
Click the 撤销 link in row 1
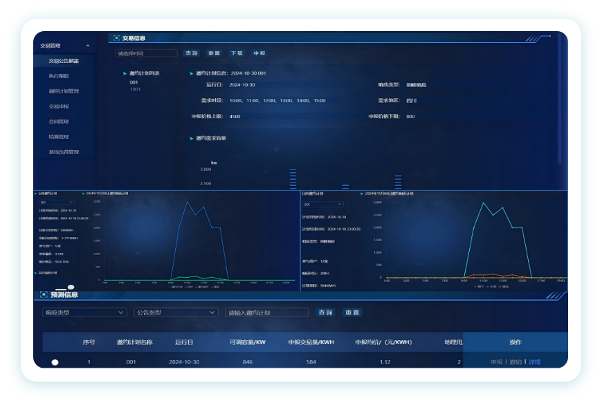(516, 362)
